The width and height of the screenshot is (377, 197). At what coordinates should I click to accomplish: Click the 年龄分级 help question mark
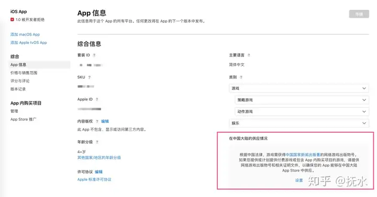(97, 142)
